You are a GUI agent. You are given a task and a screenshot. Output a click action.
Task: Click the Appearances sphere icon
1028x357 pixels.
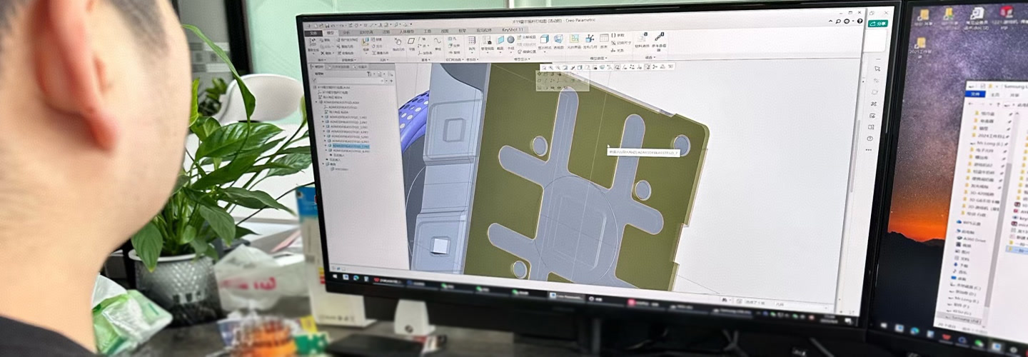point(511,41)
